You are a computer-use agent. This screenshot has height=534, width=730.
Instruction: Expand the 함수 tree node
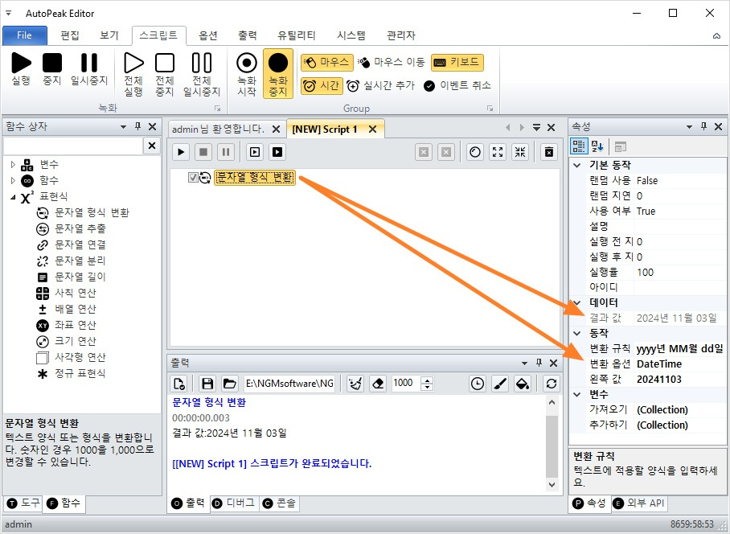pos(13,180)
